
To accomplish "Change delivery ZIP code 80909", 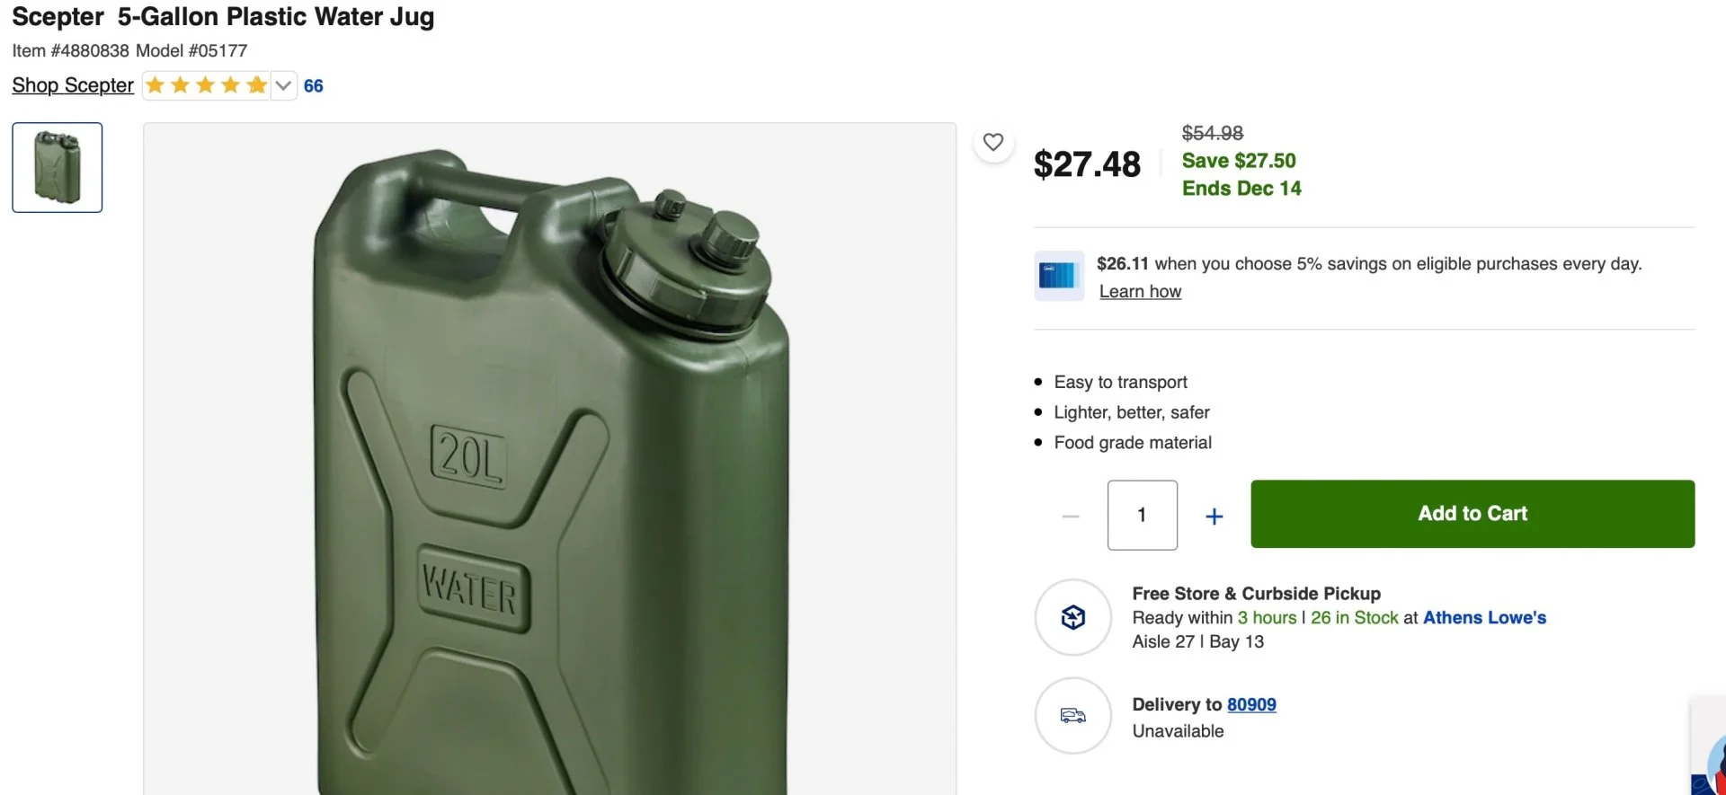I will (x=1251, y=704).
